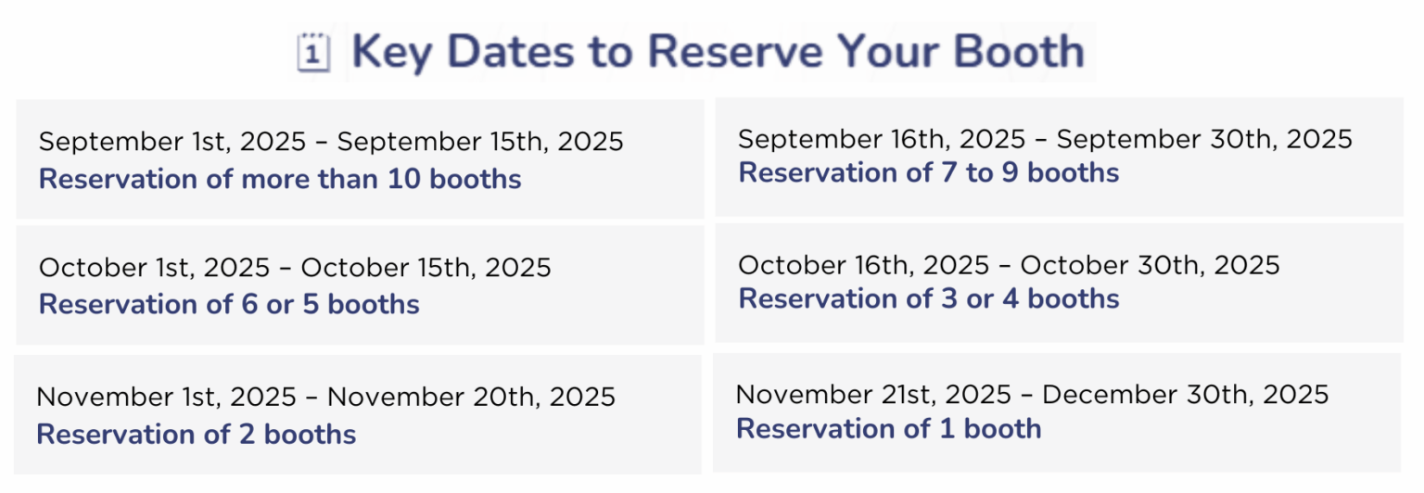Select October 16th – October 30th date text
The height and width of the screenshot is (493, 1424).
tap(1009, 265)
